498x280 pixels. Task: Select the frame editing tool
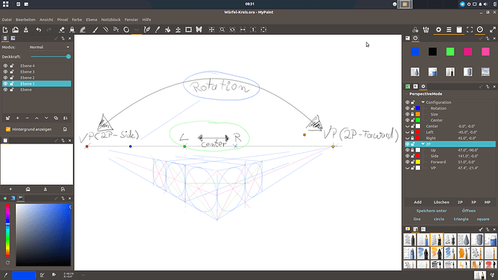tap(188, 30)
